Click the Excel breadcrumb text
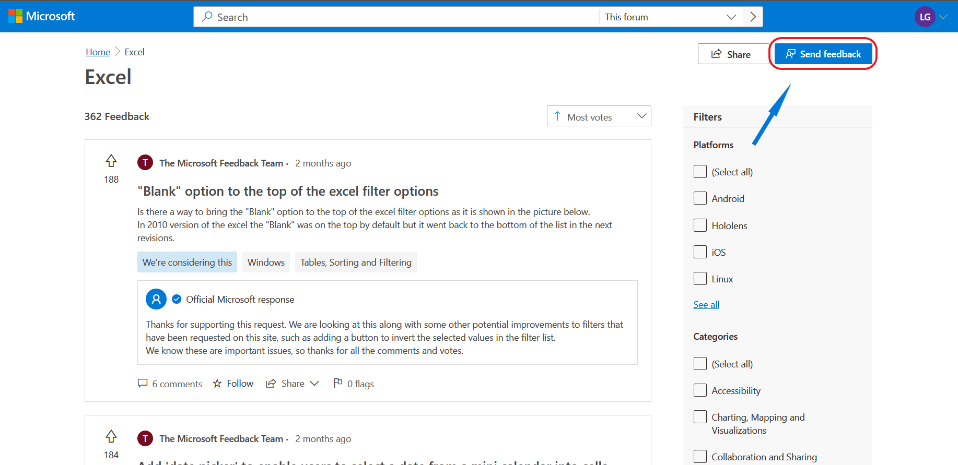The width and height of the screenshot is (958, 465). tap(134, 52)
